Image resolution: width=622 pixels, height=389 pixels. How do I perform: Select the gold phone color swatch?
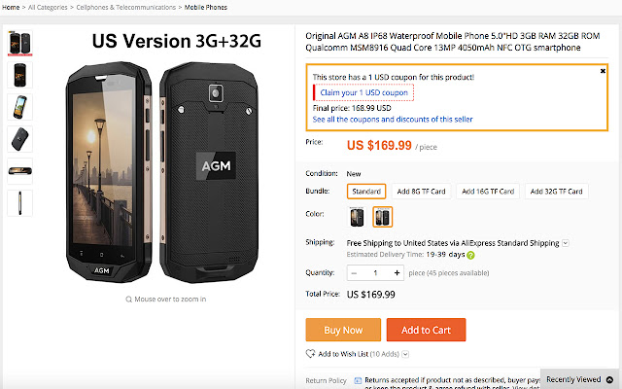[383, 217]
